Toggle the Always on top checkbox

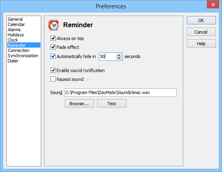click(53, 38)
